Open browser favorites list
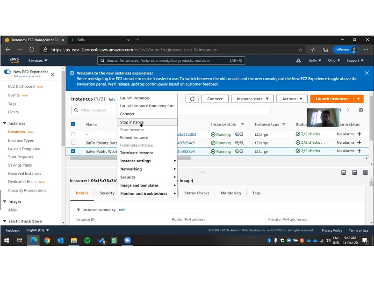 coord(313,50)
